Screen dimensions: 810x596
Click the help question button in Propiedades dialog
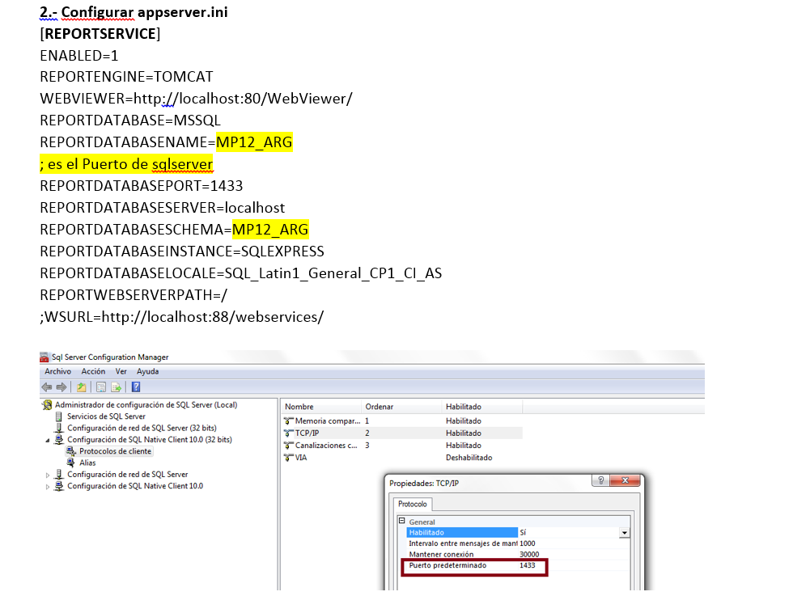point(600,480)
